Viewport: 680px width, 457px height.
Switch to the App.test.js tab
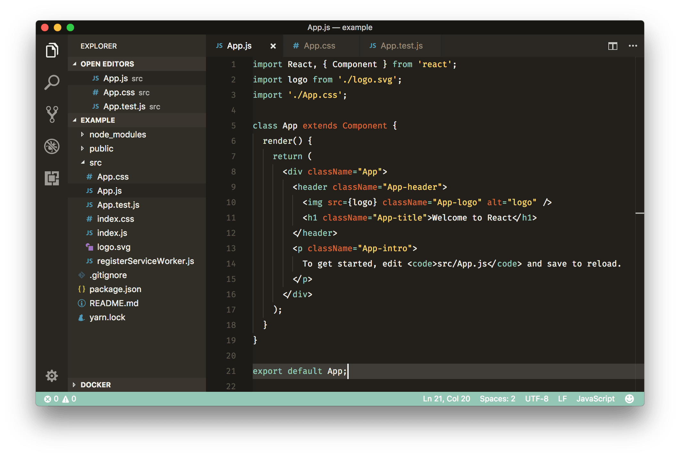click(x=401, y=46)
